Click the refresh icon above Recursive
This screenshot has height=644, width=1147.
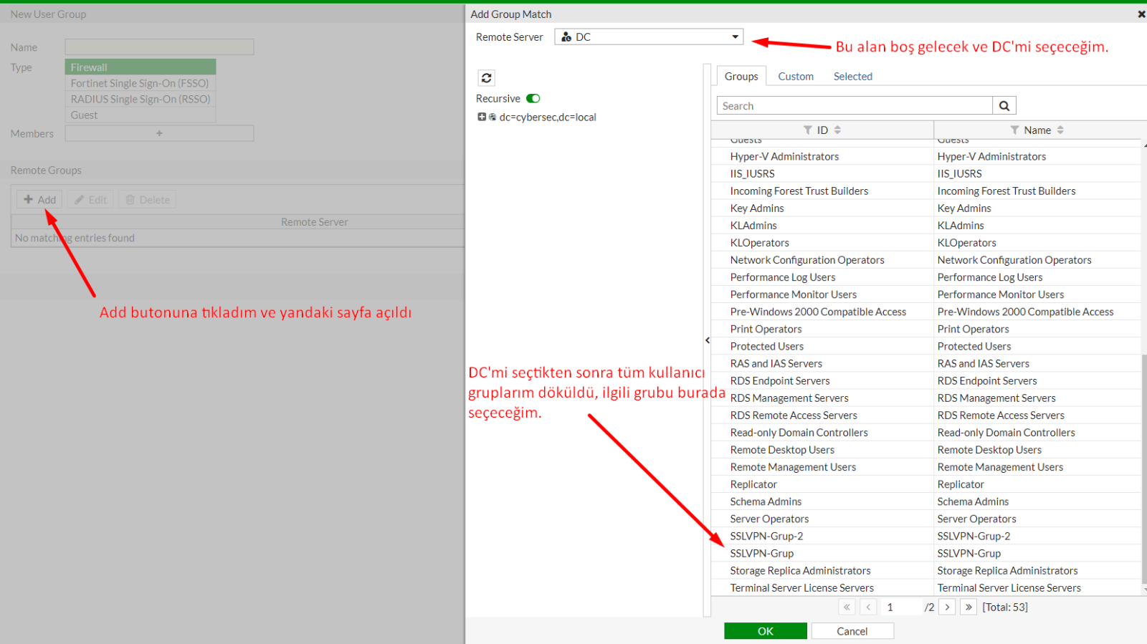(x=486, y=78)
